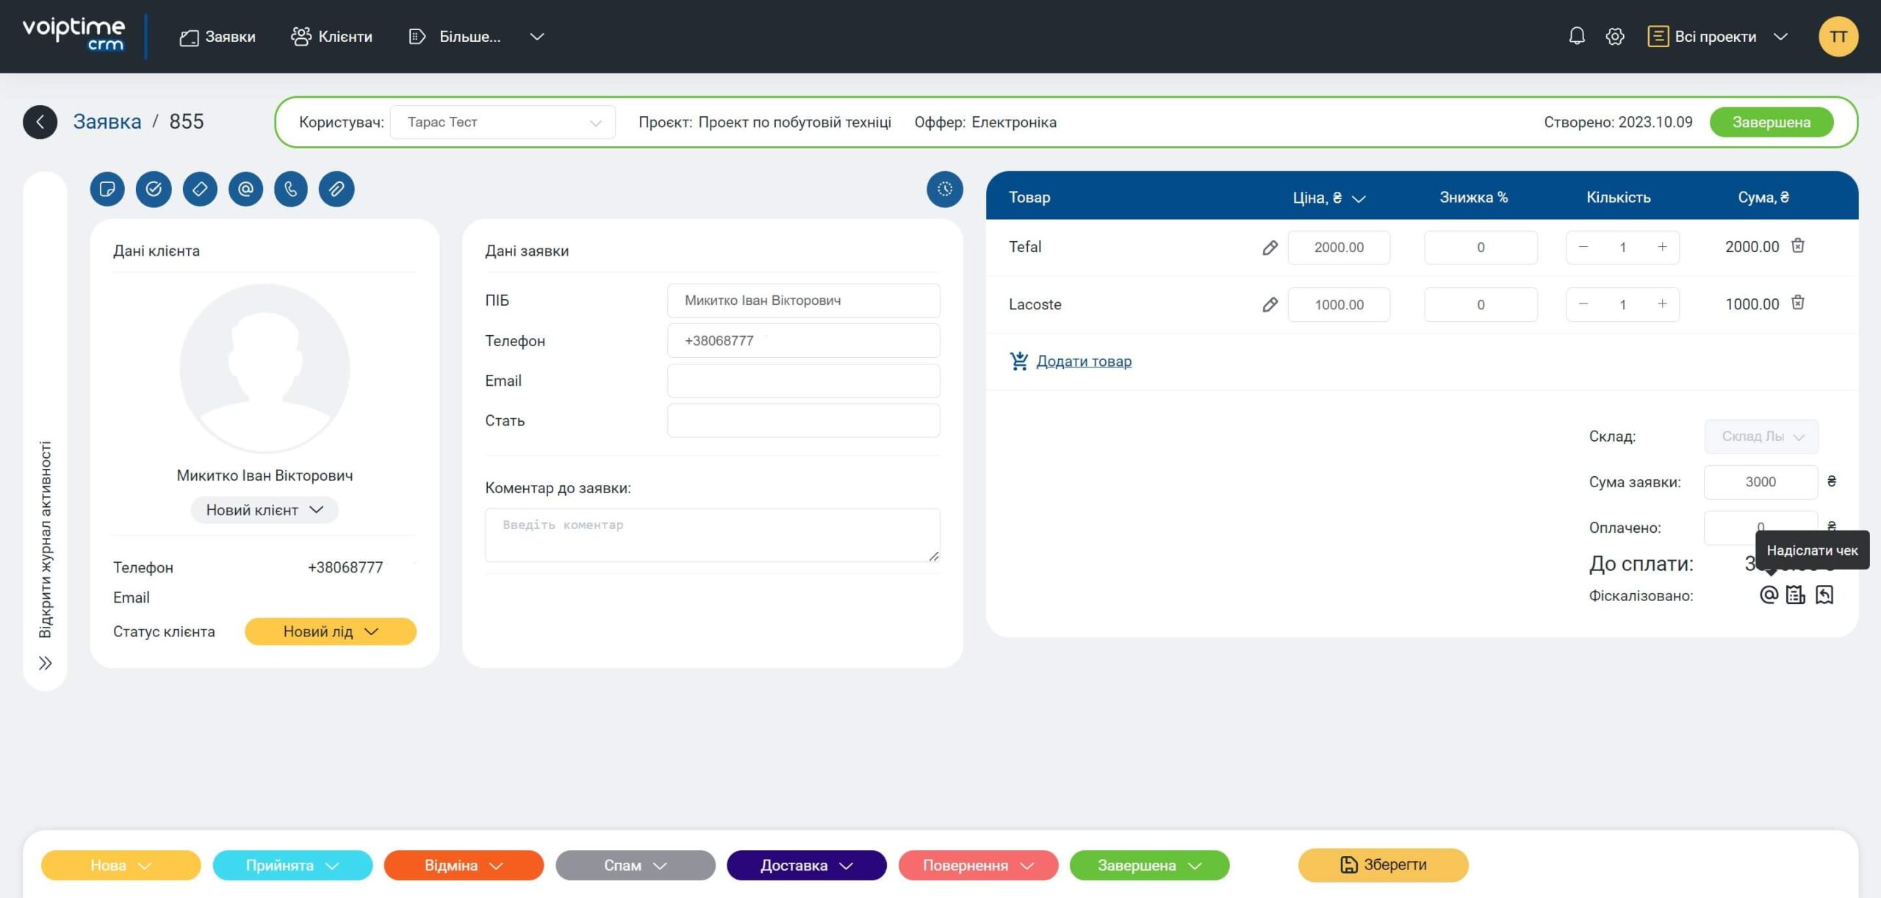The image size is (1881, 898).
Task: Click the Email input in Дані заявки
Action: tap(804, 381)
